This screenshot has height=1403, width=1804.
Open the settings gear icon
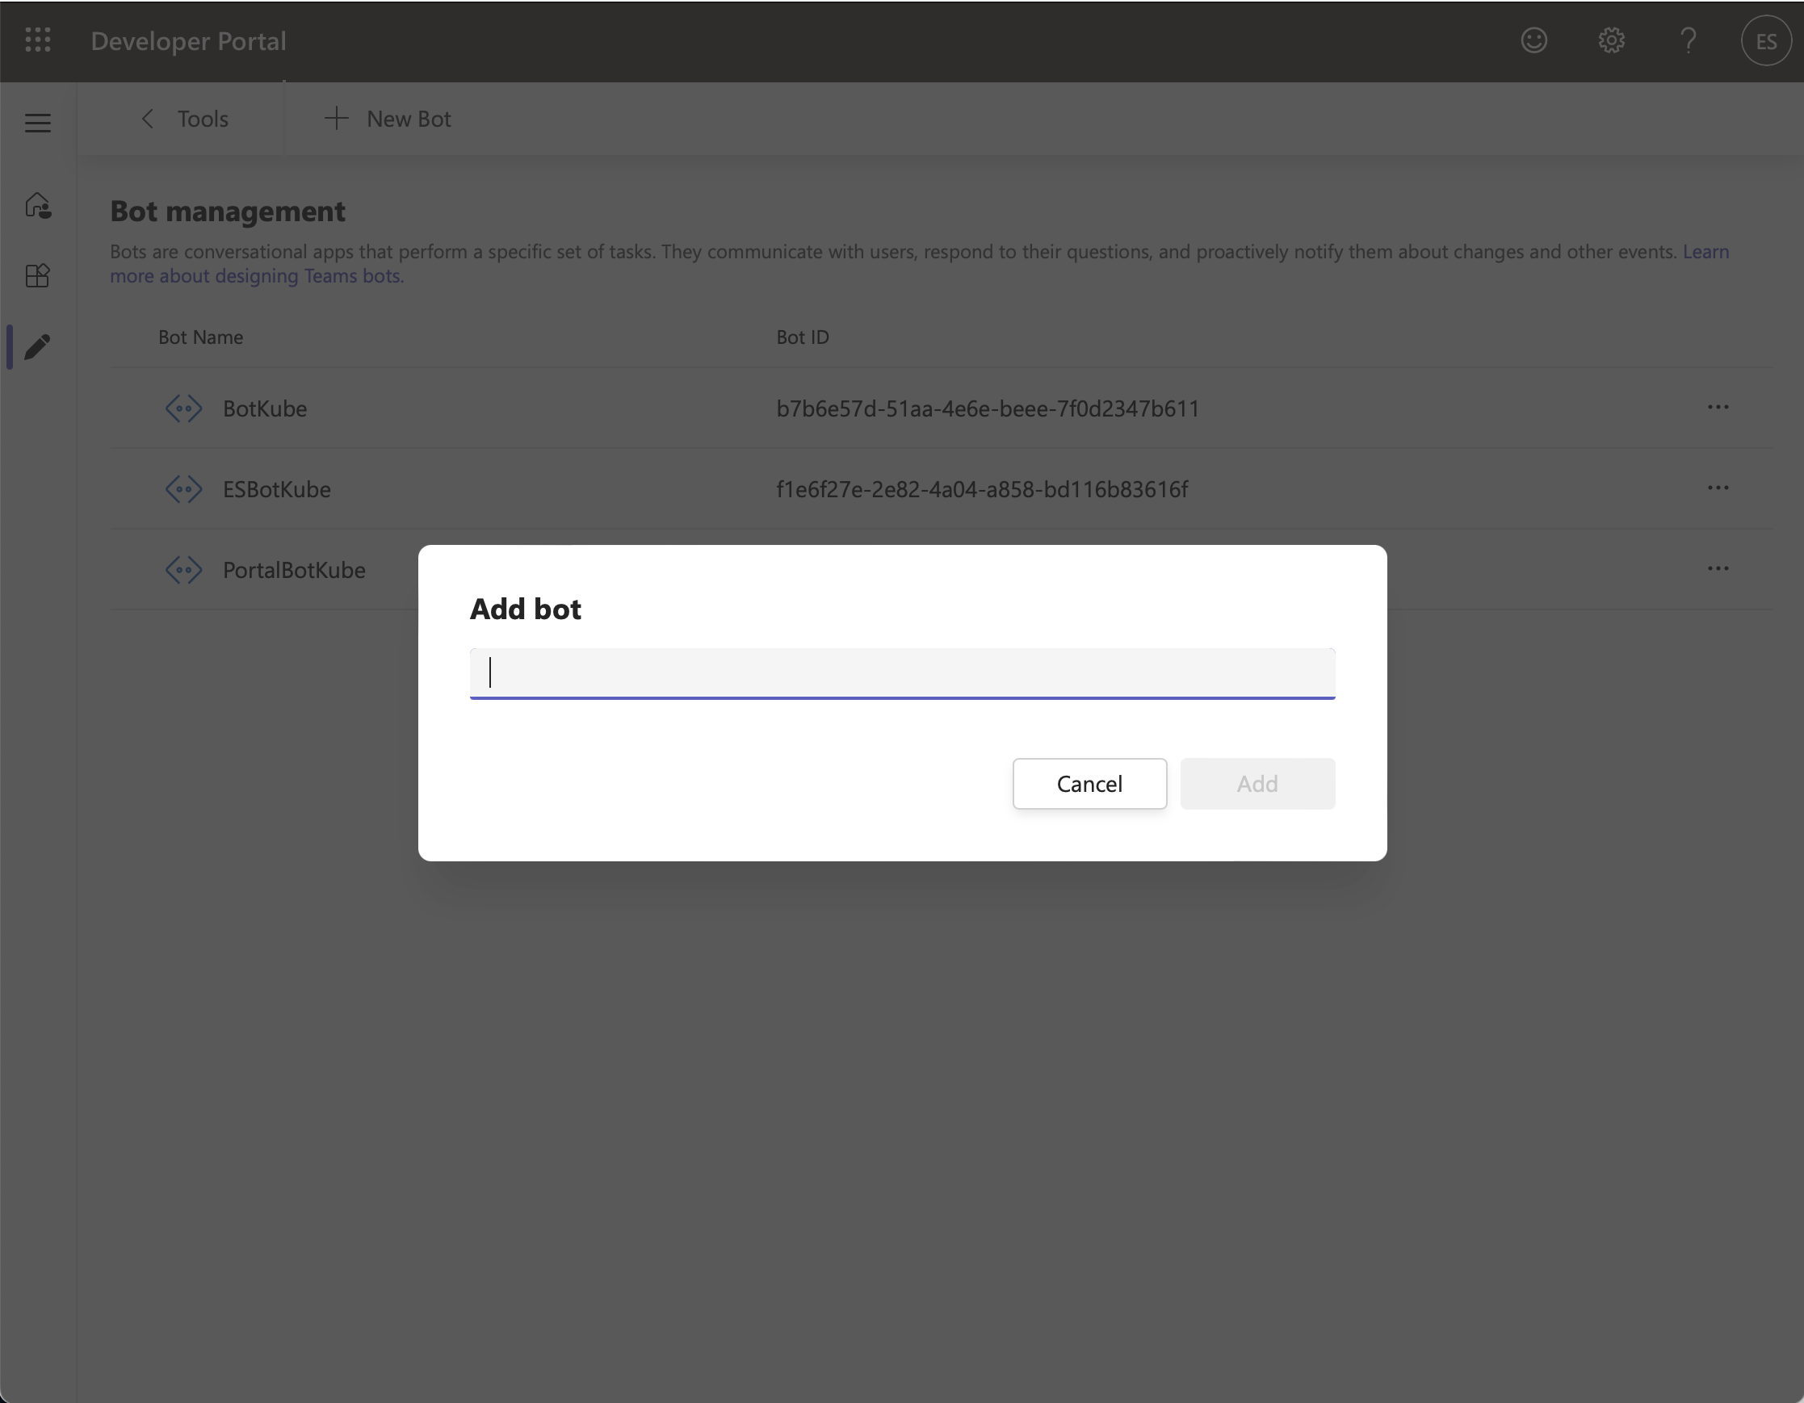(x=1611, y=40)
